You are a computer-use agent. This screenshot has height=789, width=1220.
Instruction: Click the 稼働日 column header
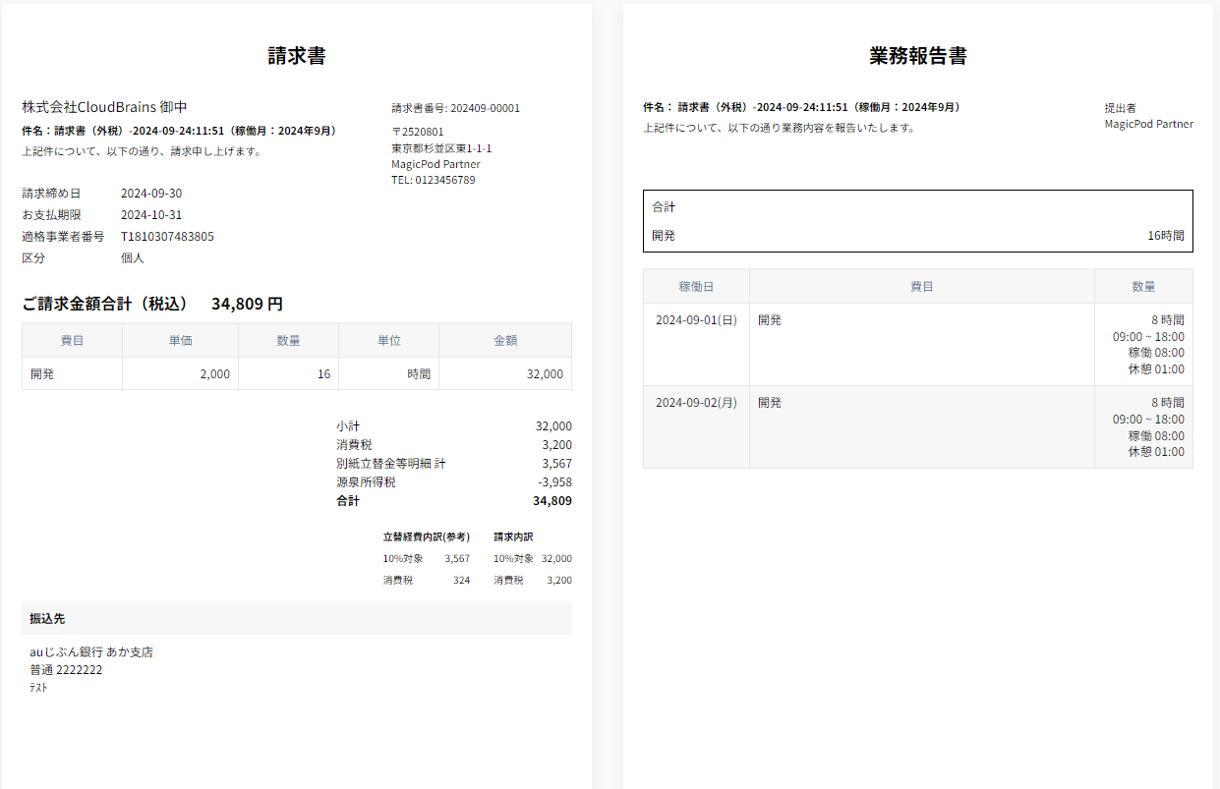tap(696, 287)
